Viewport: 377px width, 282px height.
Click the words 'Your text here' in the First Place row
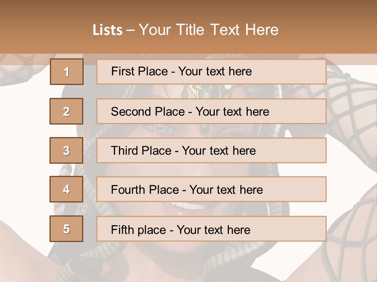point(215,71)
